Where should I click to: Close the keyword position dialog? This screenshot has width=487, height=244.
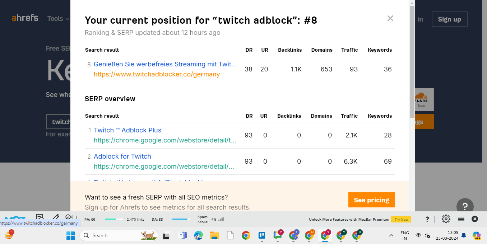click(390, 19)
